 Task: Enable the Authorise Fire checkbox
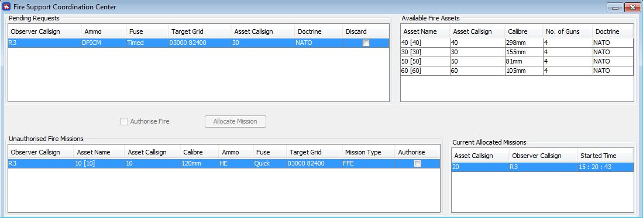[124, 121]
